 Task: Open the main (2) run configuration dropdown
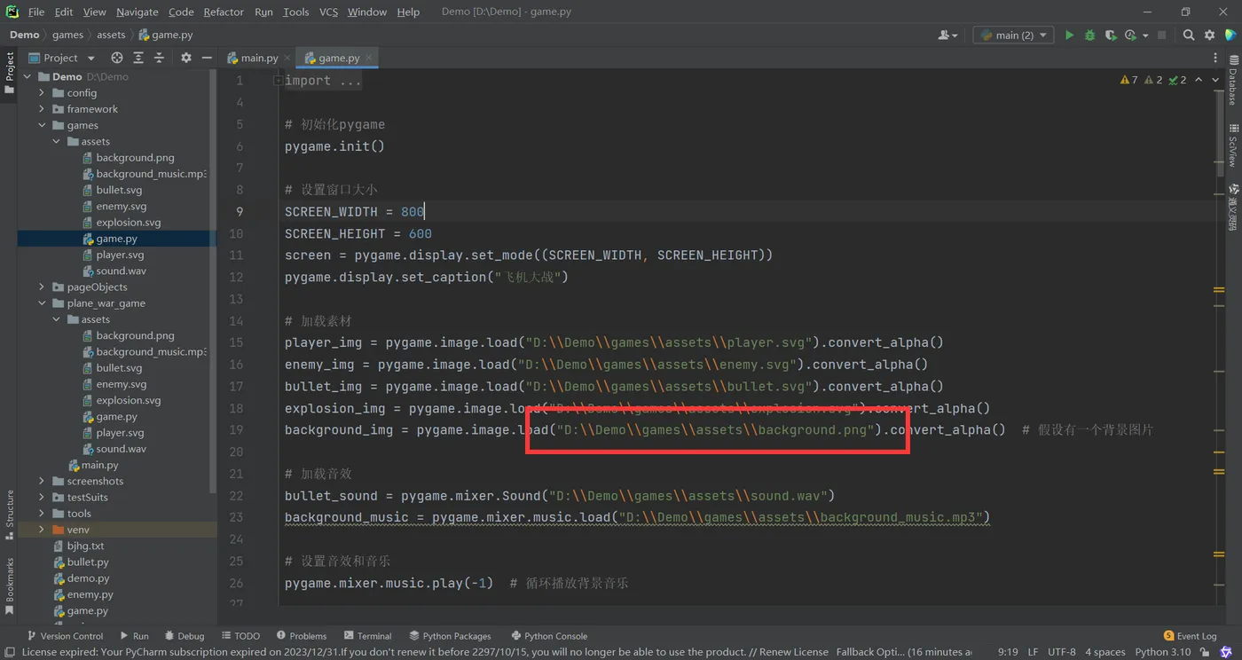tap(1013, 35)
